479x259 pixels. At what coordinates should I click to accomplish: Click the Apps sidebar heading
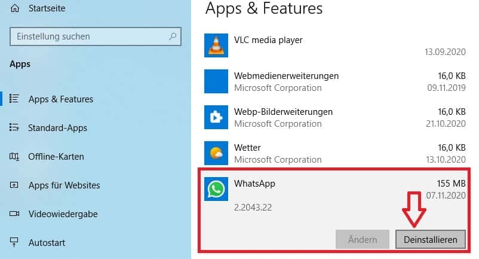(20, 64)
